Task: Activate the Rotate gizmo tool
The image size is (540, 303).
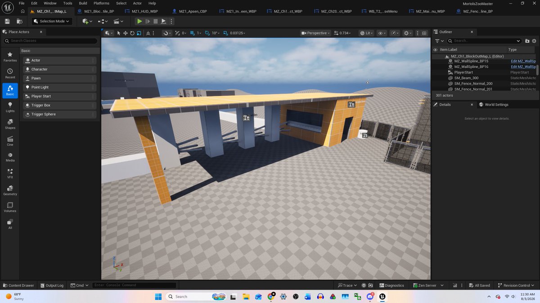Action: (132, 33)
